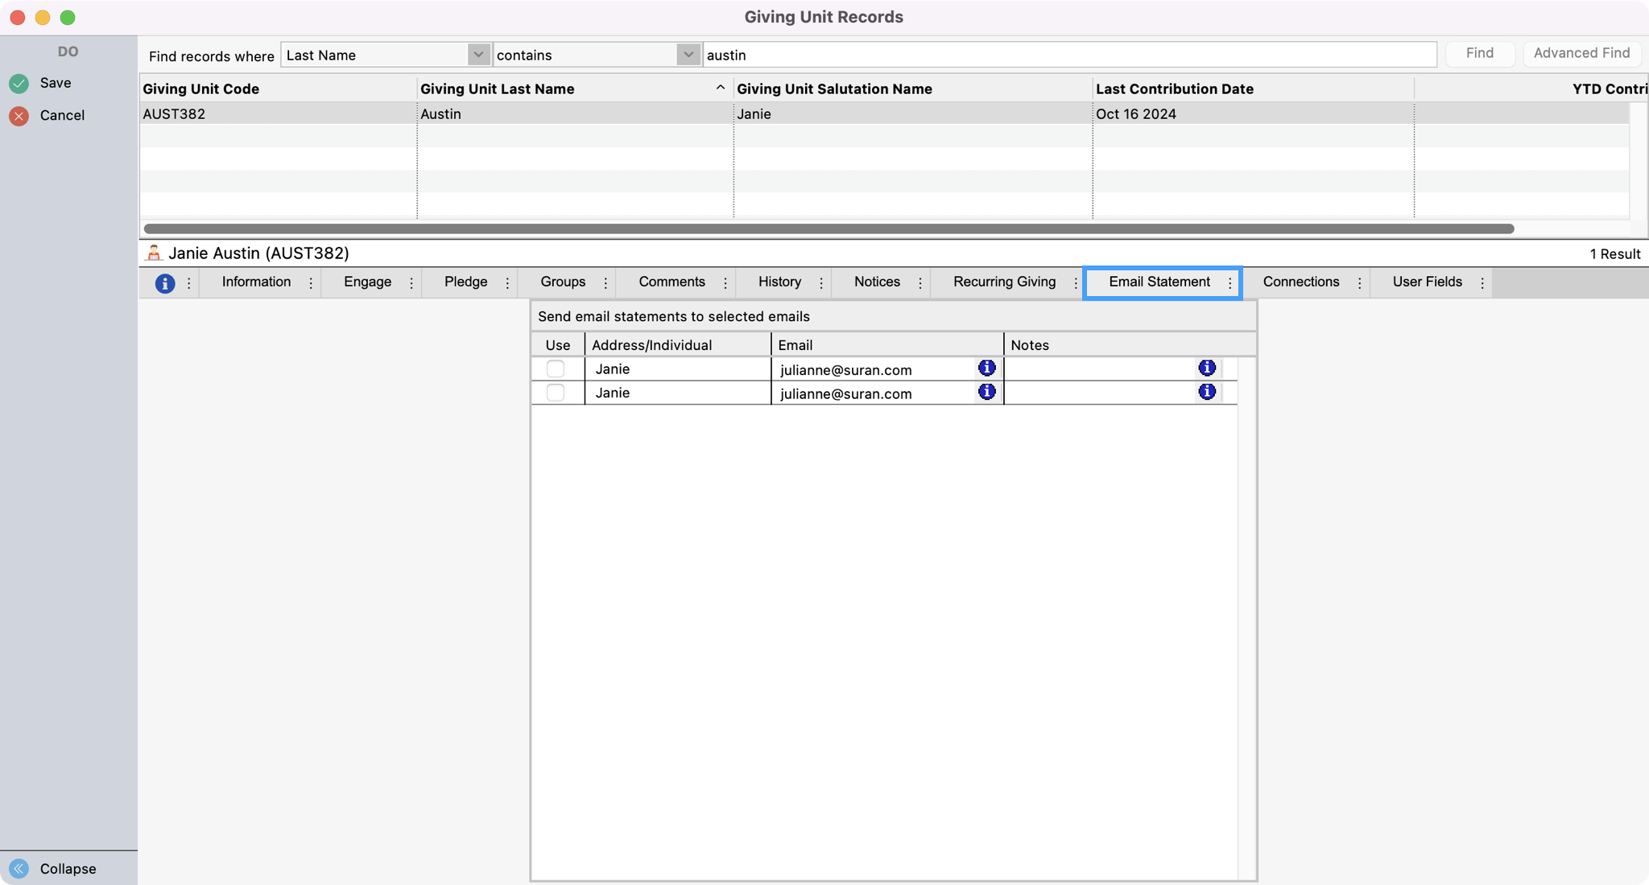The width and height of the screenshot is (1649, 885).
Task: Click first row's Notes info icon
Action: 1206,368
